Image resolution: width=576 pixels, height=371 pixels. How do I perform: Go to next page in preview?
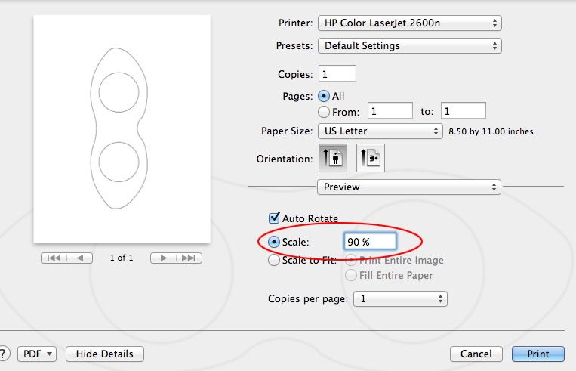click(164, 258)
